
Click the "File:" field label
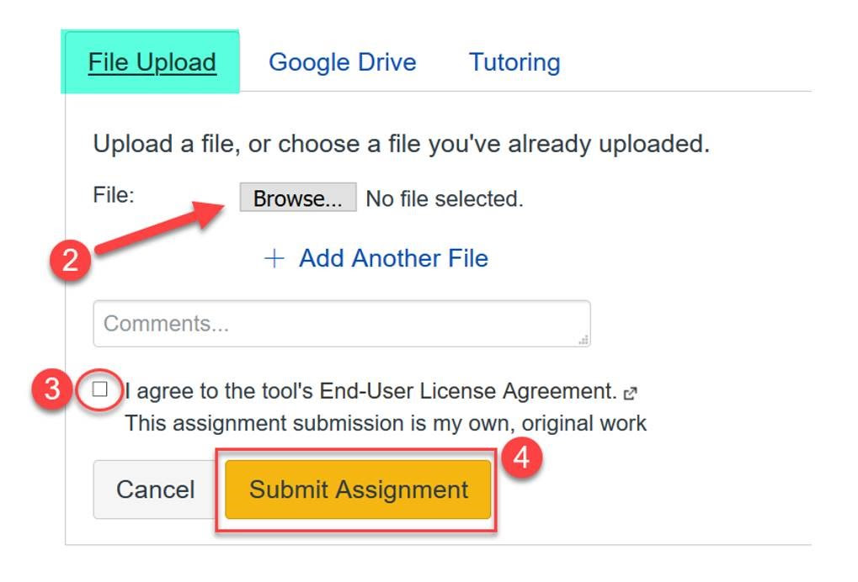(114, 195)
